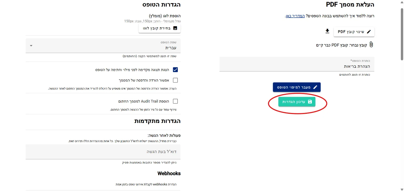Viewport: 404px width, 191px height.
Task: Click the פעולות לאחר הגשה label
Action: coord(164,136)
